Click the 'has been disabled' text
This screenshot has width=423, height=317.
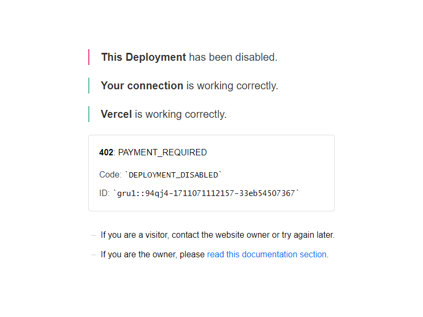tap(233, 57)
